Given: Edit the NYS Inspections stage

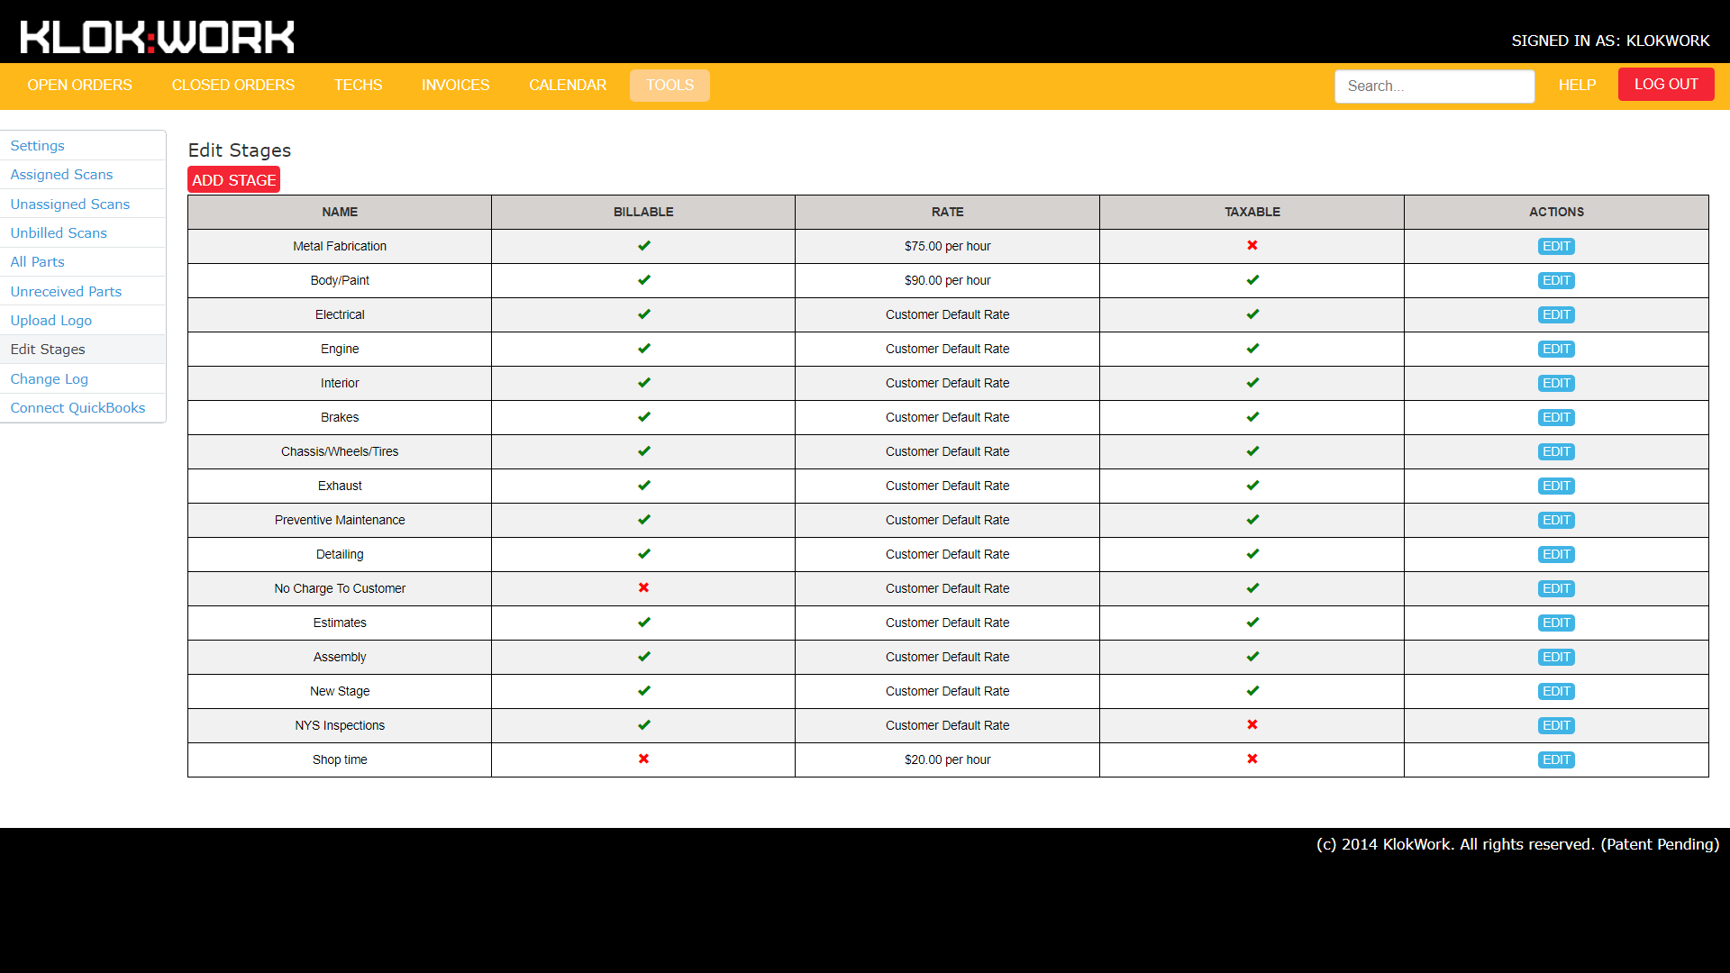Looking at the screenshot, I should pos(1556,725).
